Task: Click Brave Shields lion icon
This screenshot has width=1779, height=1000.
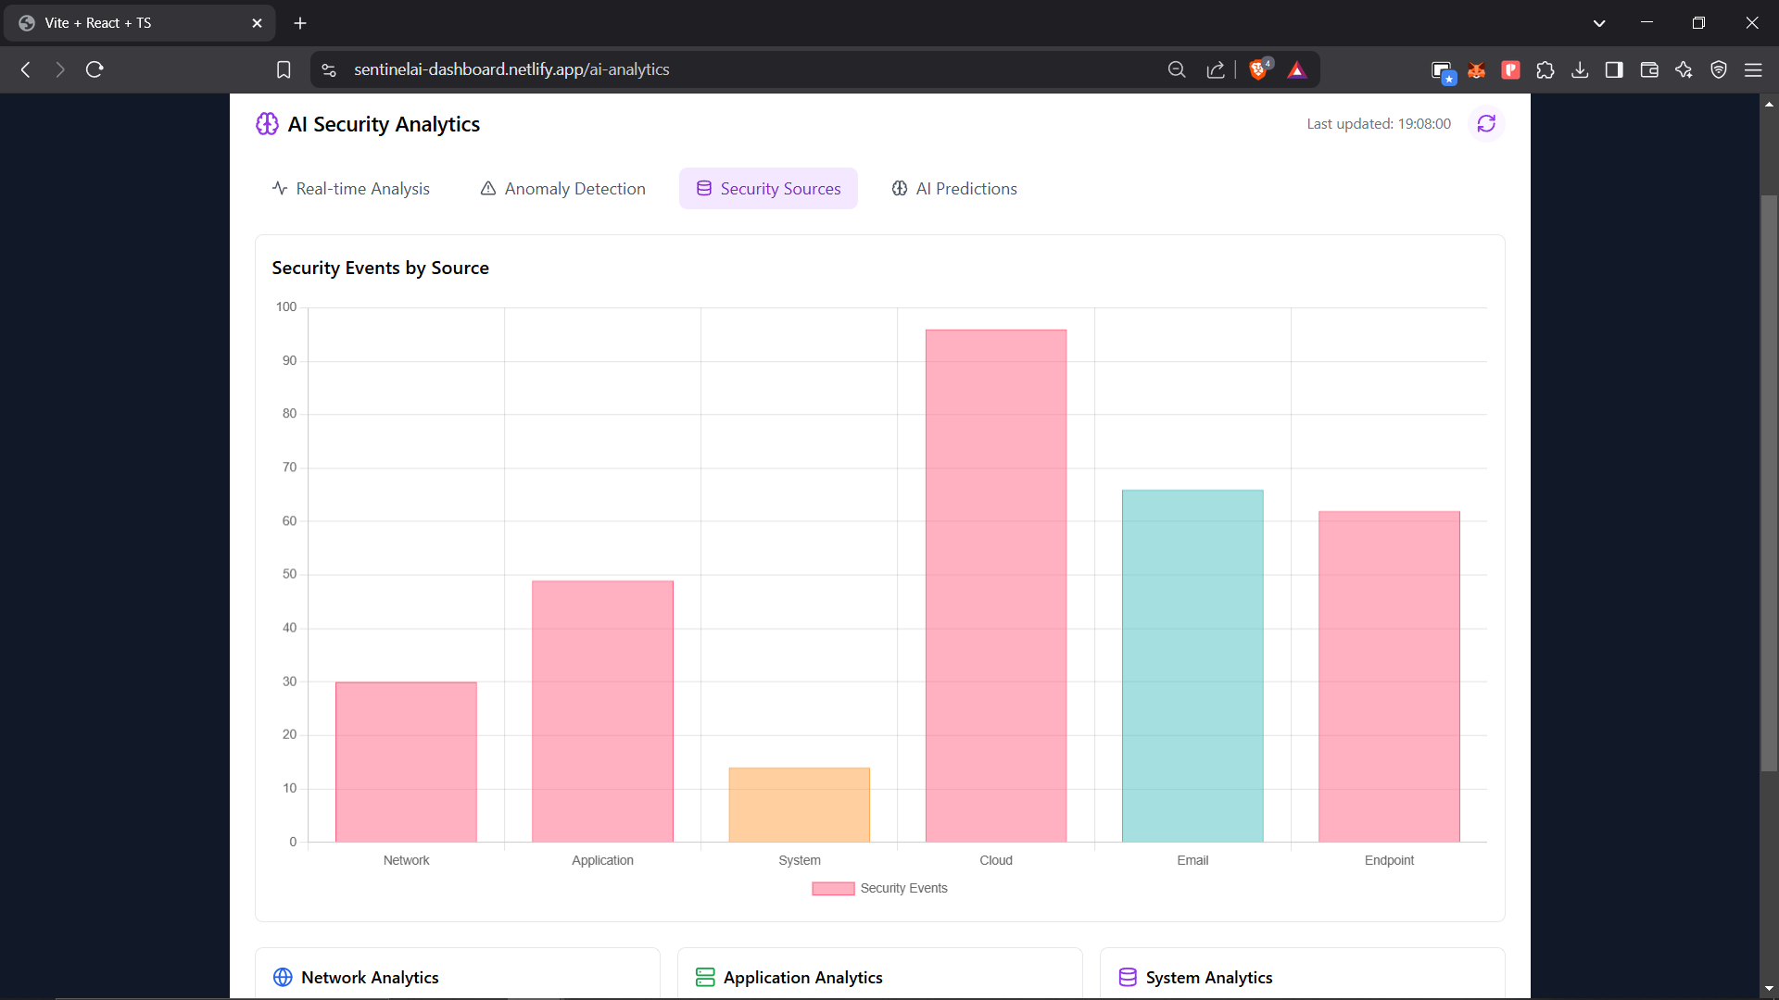Action: coord(1258,69)
